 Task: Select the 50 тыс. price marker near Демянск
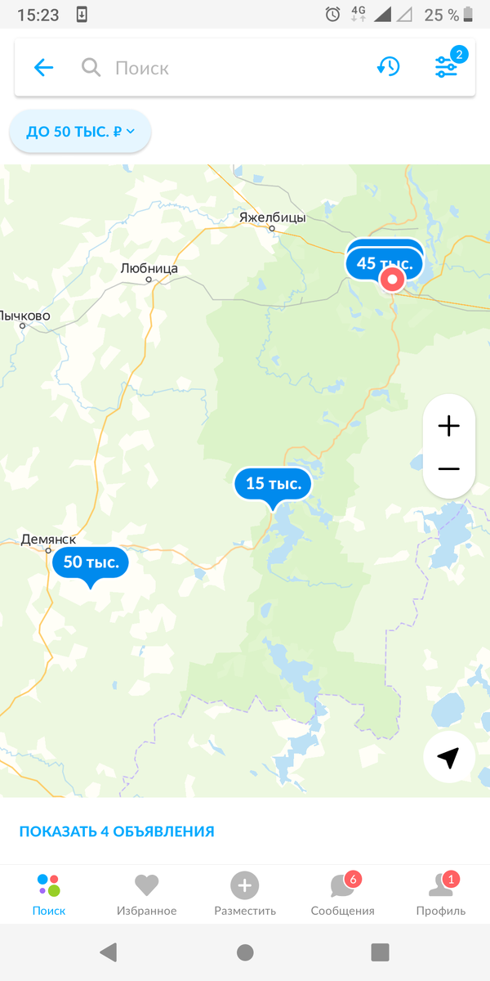(91, 562)
